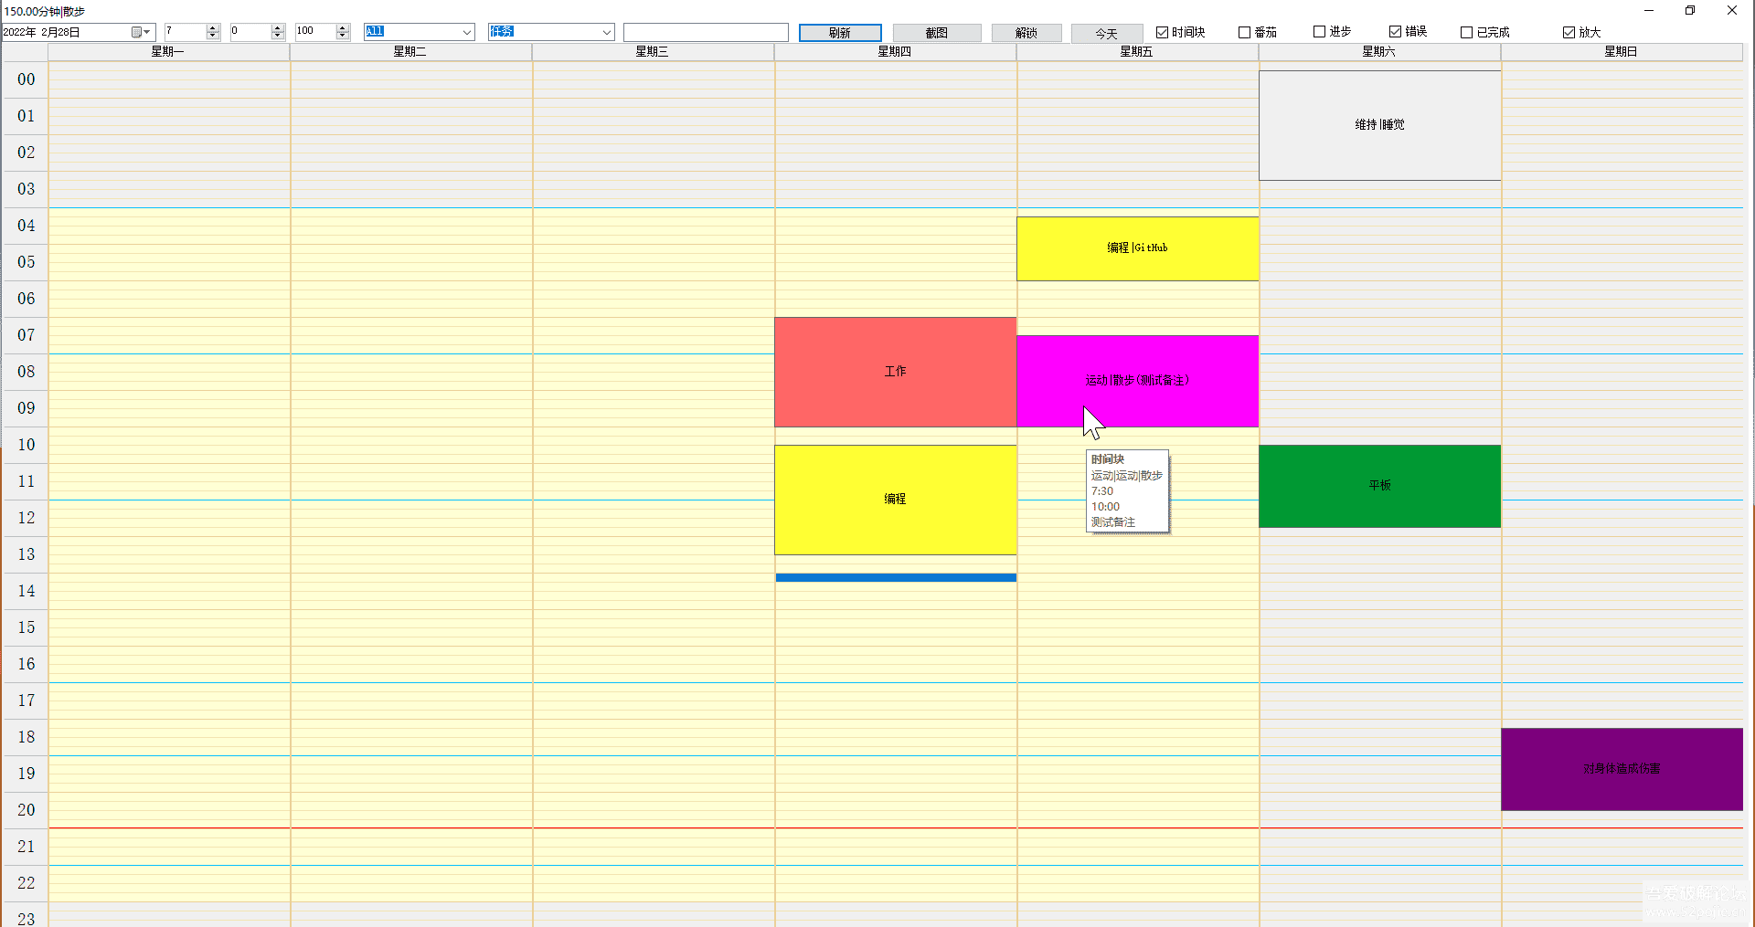Increase the spinner showing value 100
The width and height of the screenshot is (1755, 927).
[343, 28]
